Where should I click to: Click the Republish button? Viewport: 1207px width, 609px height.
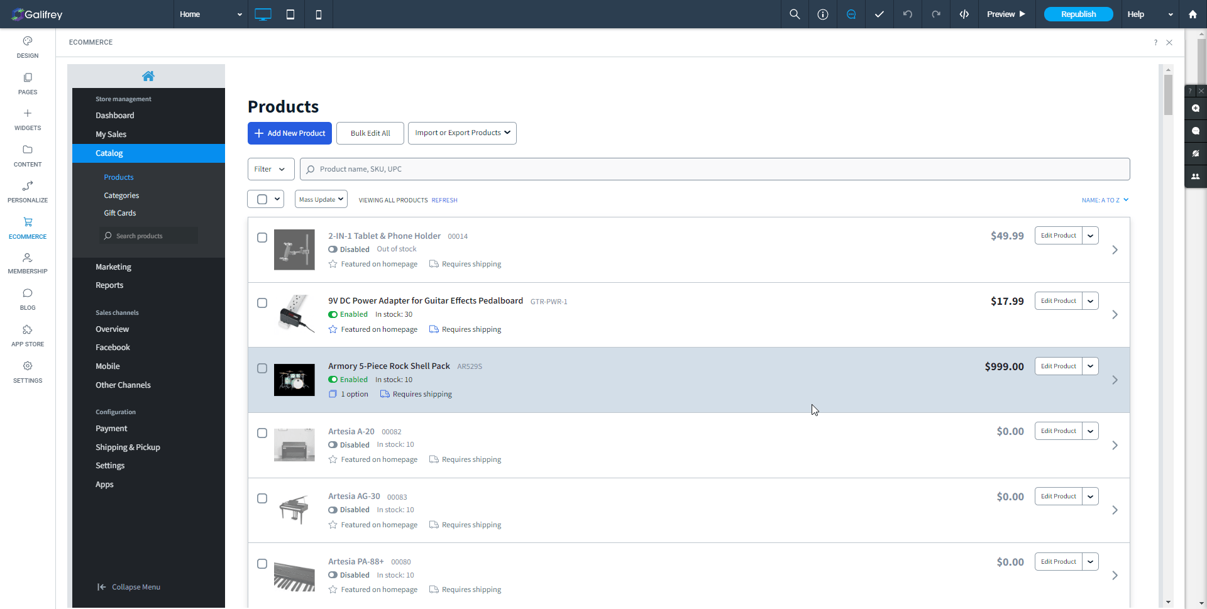(1078, 14)
